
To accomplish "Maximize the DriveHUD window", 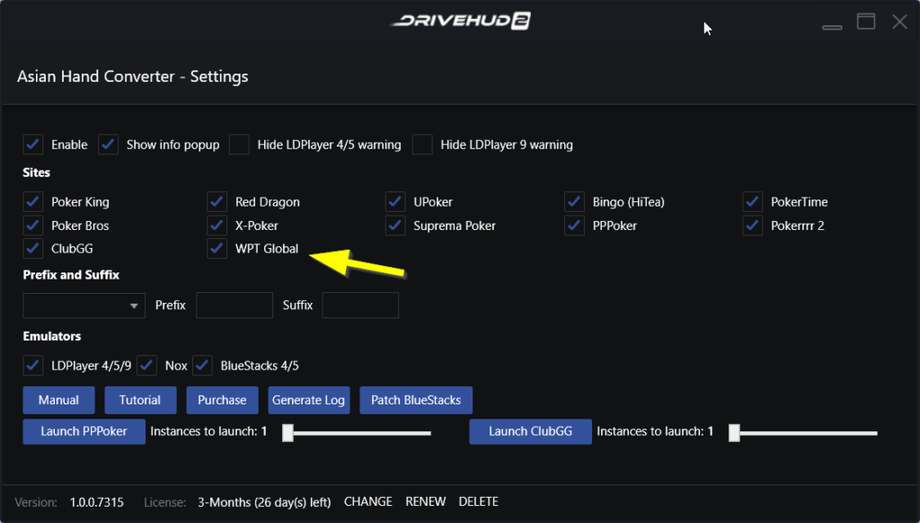I will (x=866, y=22).
